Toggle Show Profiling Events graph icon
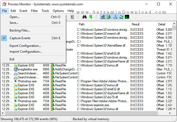Image resolution: width=177 pixels, height=122 pixels. pyautogui.click(x=127, y=17)
